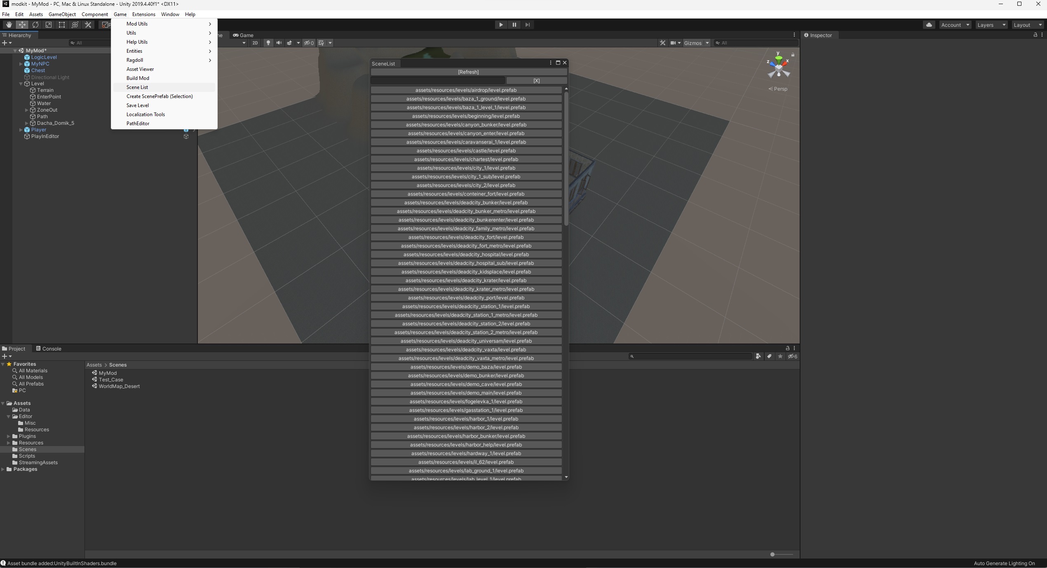The width and height of the screenshot is (1047, 568).
Task: Open Inspector panel options menu
Action: click(x=1042, y=35)
